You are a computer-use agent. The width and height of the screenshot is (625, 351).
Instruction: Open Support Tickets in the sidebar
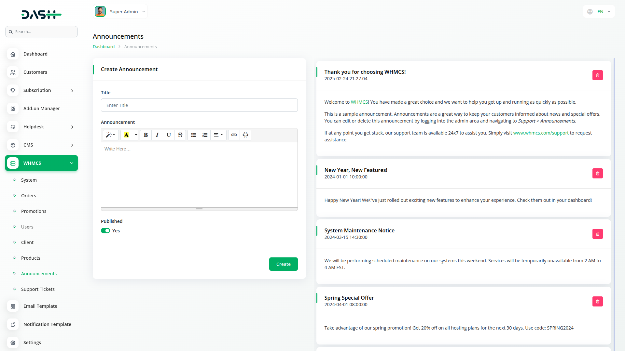(x=38, y=289)
